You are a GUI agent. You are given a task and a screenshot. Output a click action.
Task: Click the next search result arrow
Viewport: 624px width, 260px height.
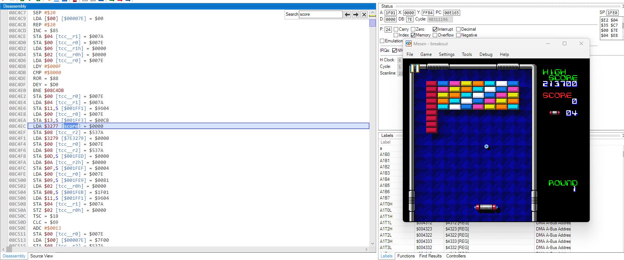[x=356, y=15]
